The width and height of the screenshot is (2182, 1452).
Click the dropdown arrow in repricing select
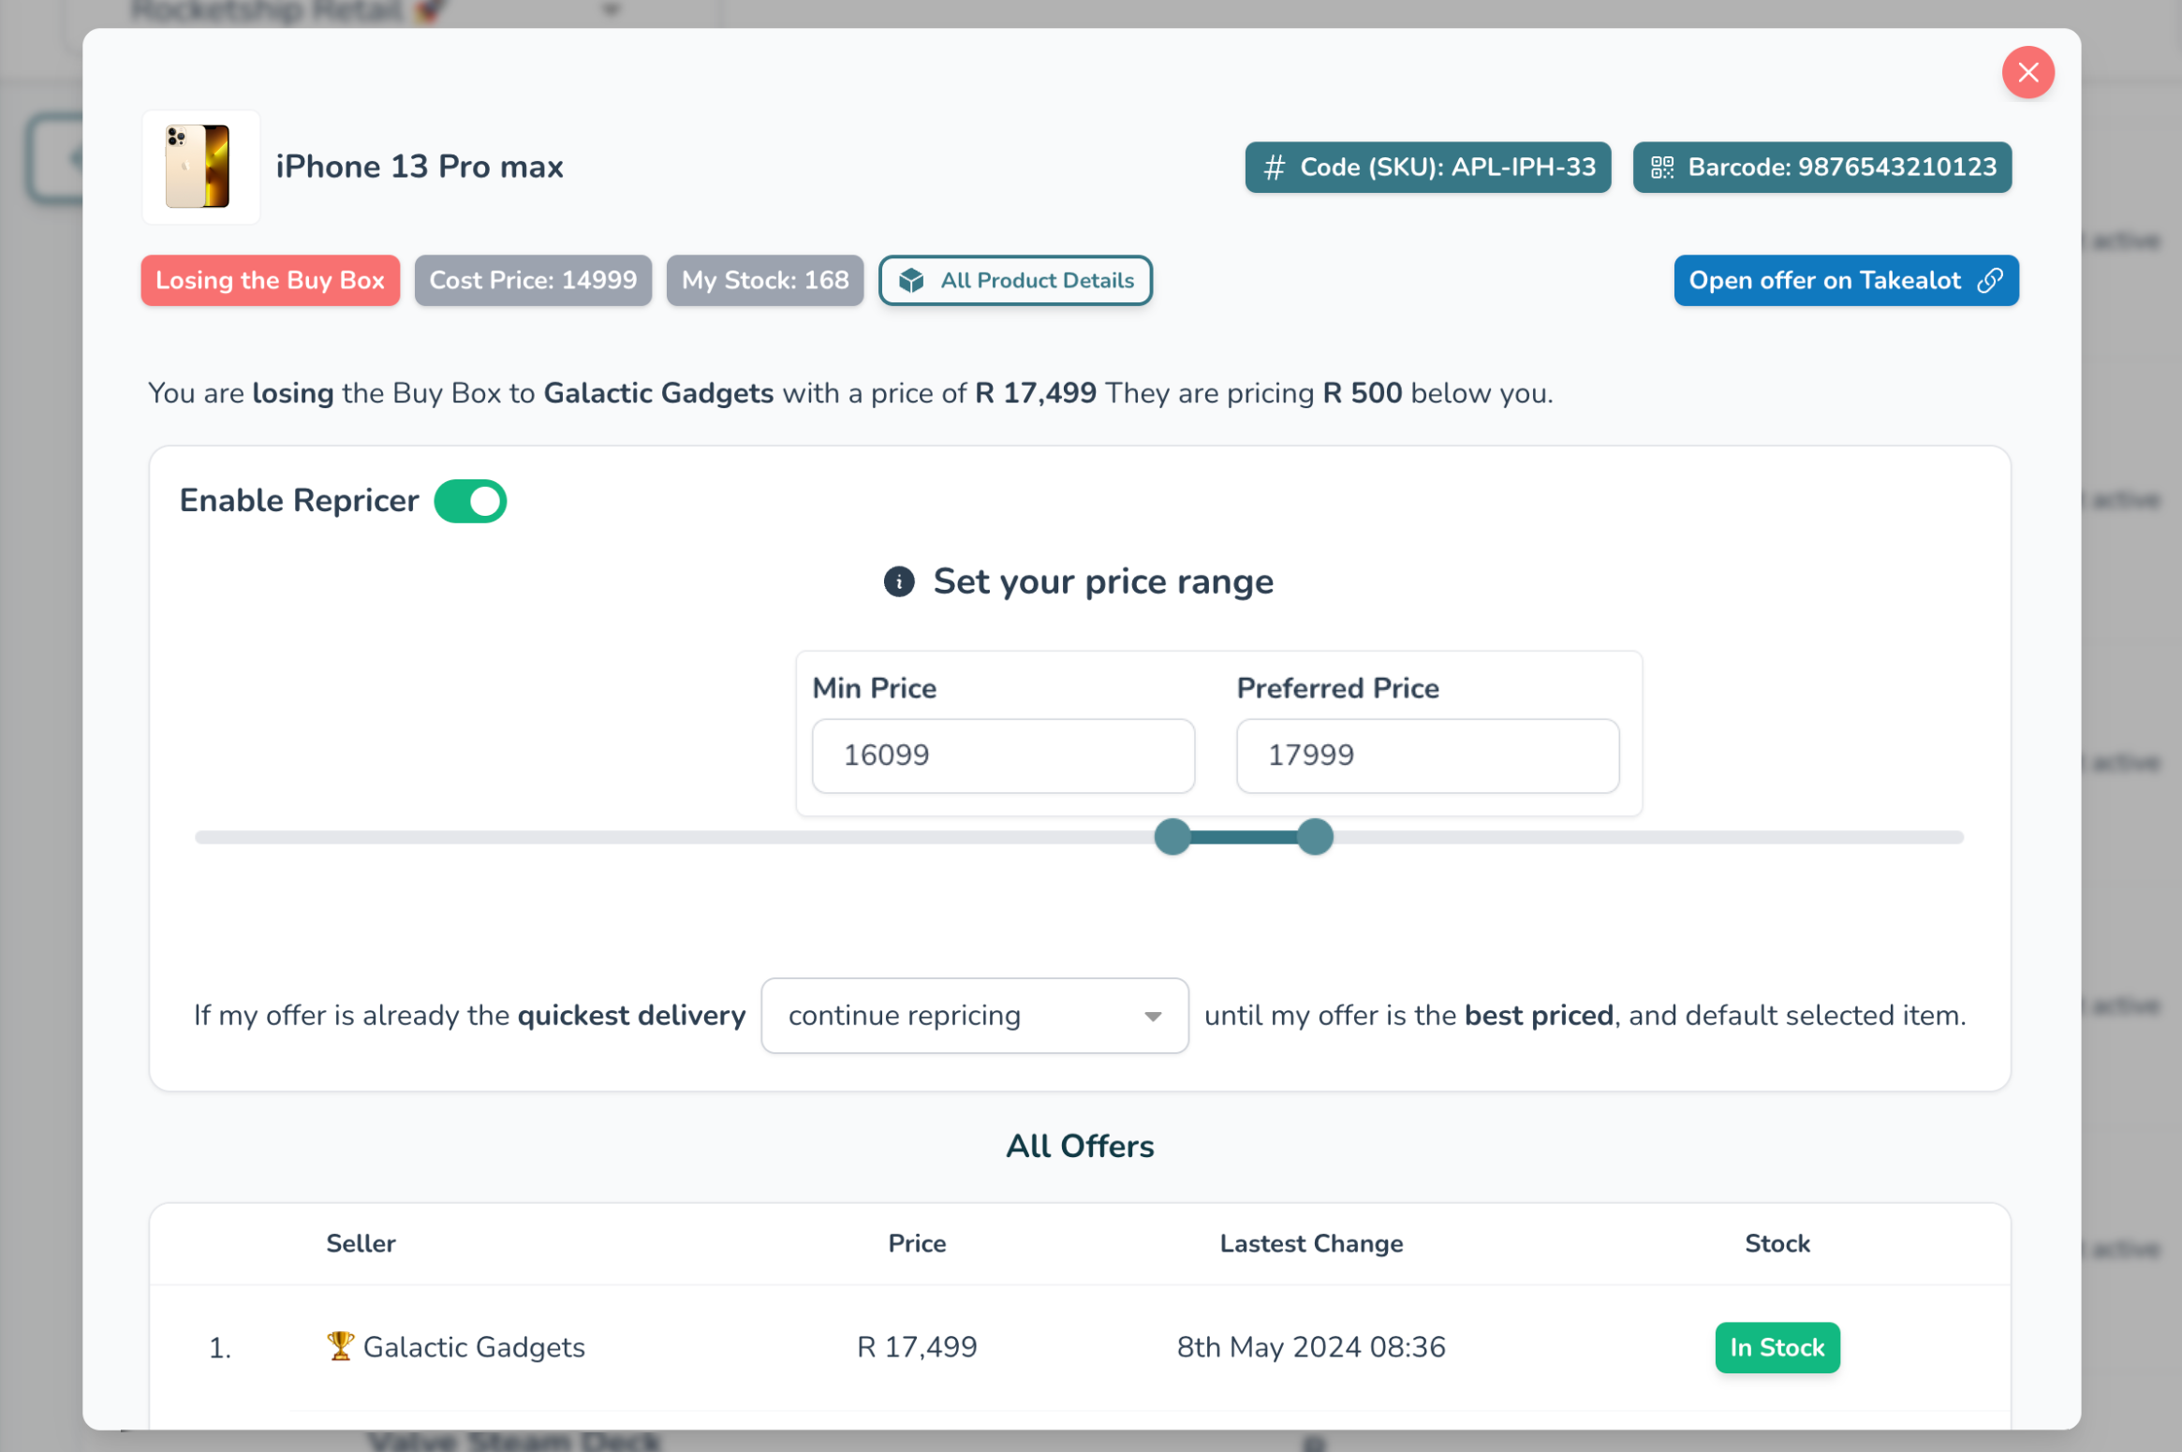pos(1153,1017)
